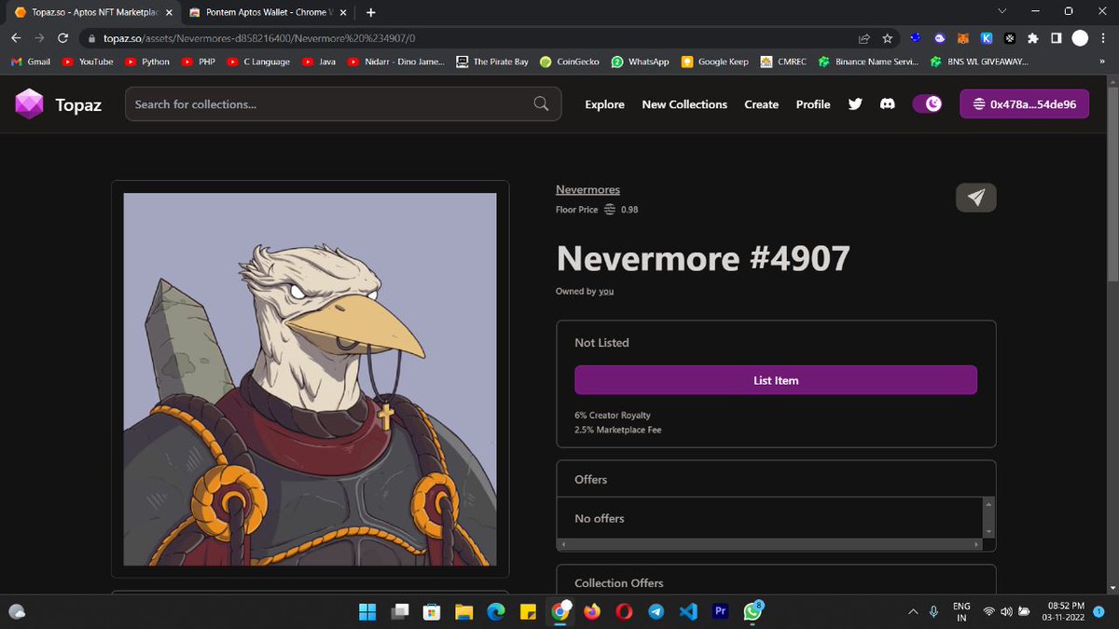
Task: Click ENG IN language indicator
Action: (961, 611)
